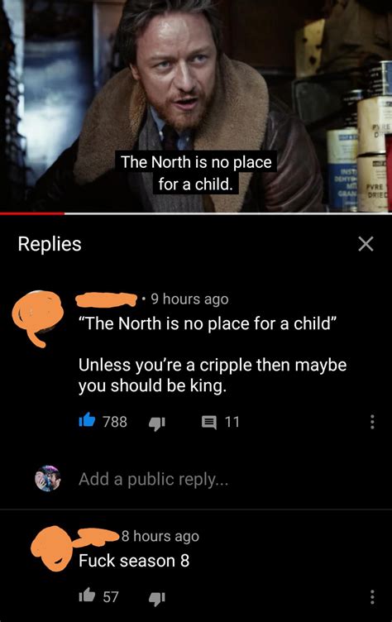Image resolution: width=392 pixels, height=622 pixels.
Task: Tap the subtitle caption on the video
Action: coord(196,173)
